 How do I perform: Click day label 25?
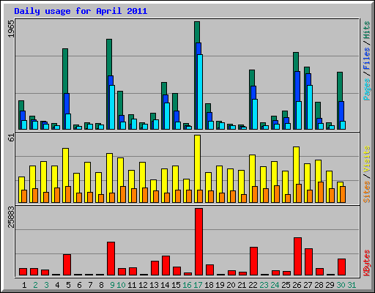(286, 285)
